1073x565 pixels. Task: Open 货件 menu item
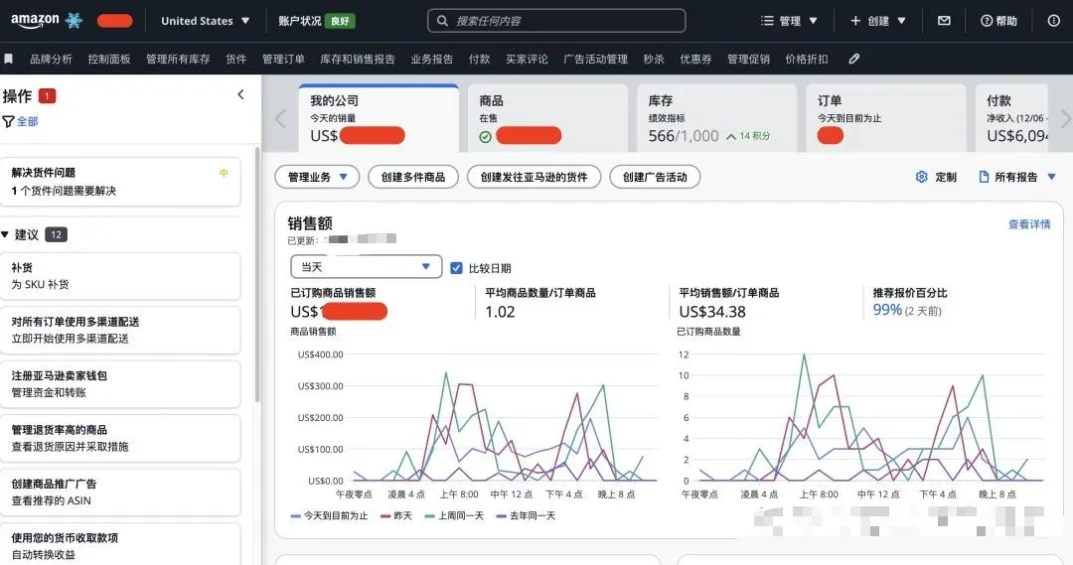[x=236, y=59]
